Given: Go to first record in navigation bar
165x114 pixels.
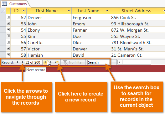Looking at the screenshot, I should pyautogui.click(x=17, y=62).
